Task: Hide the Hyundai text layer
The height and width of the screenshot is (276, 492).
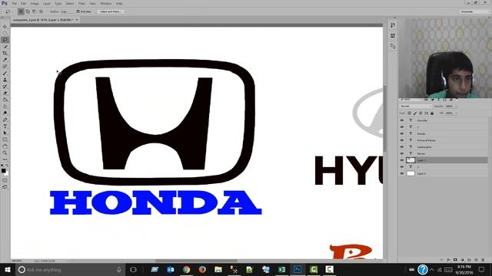Action: (x=402, y=120)
